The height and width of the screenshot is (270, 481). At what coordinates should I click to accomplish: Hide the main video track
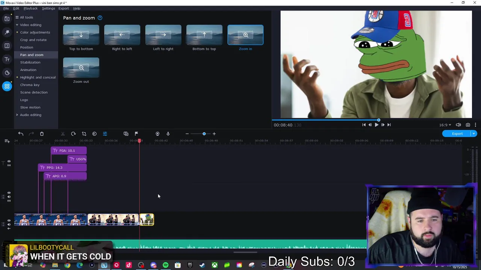[x=9, y=220]
